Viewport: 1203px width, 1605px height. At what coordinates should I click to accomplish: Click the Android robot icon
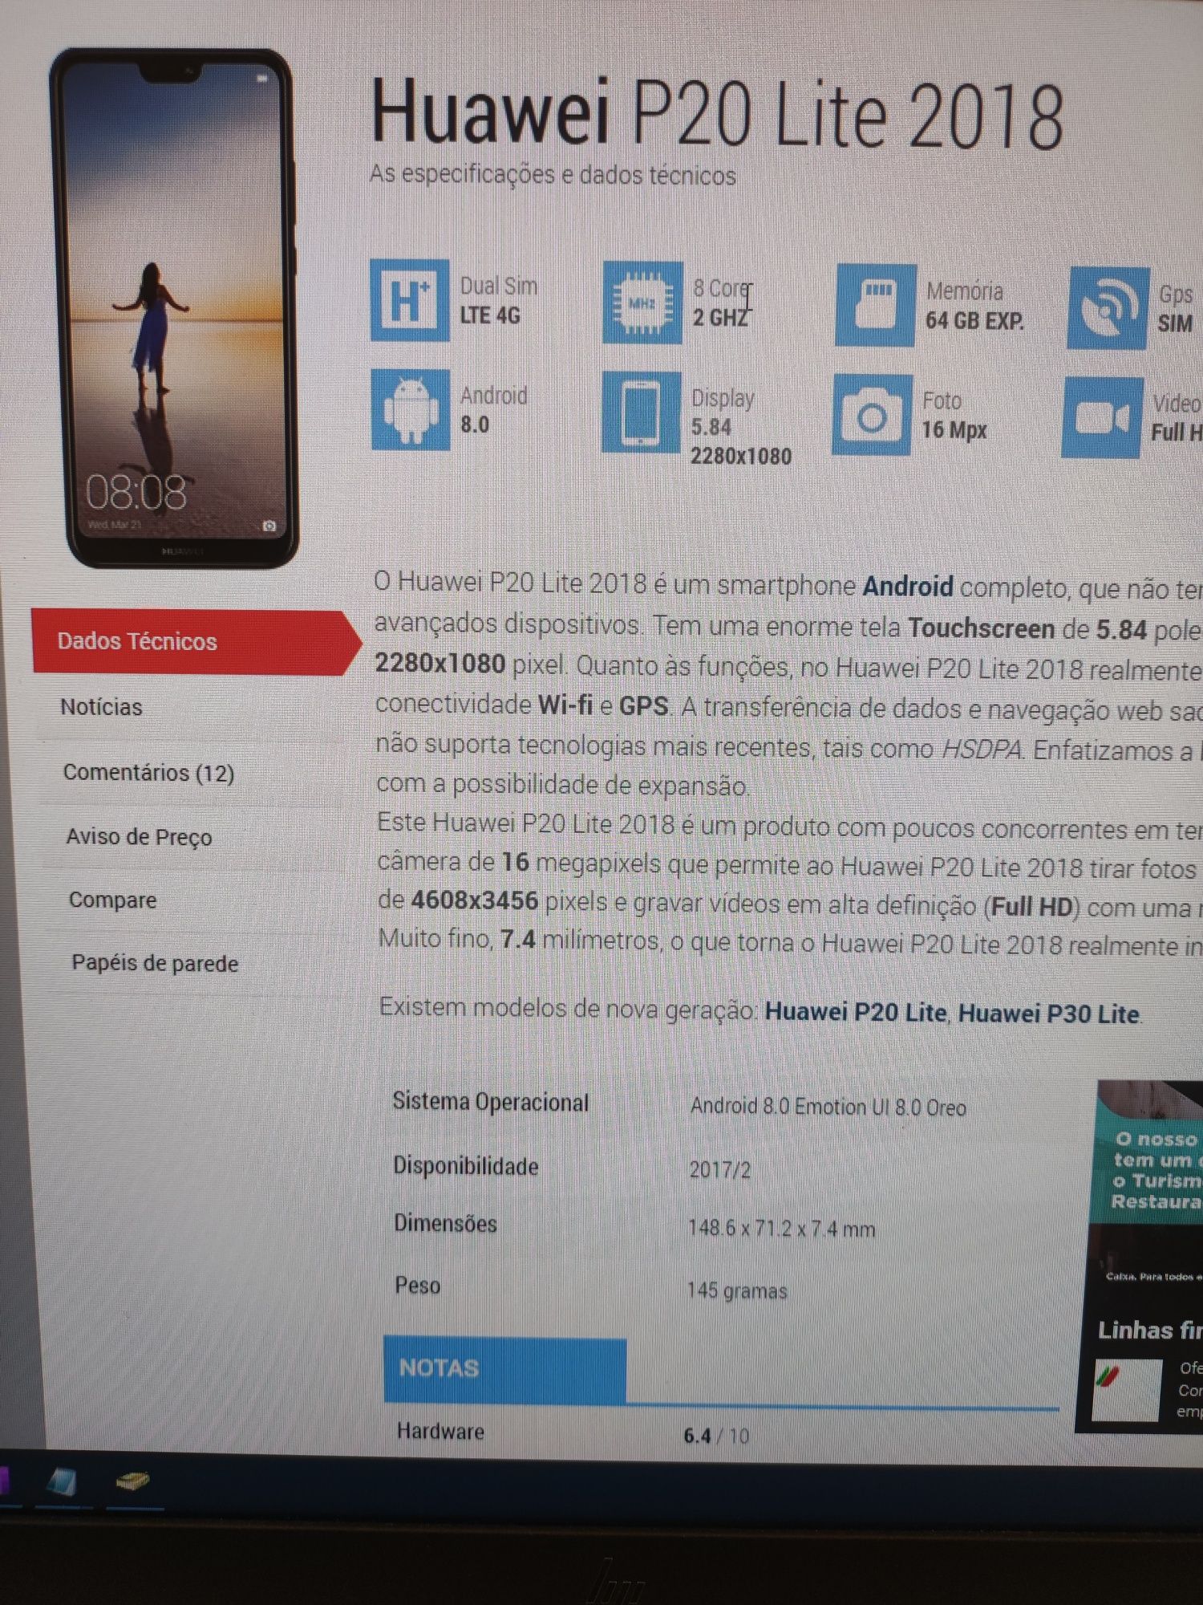point(411,409)
